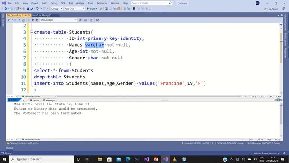Open the SQL menu
This screenshot has width=289, height=163.
pos(63,3)
